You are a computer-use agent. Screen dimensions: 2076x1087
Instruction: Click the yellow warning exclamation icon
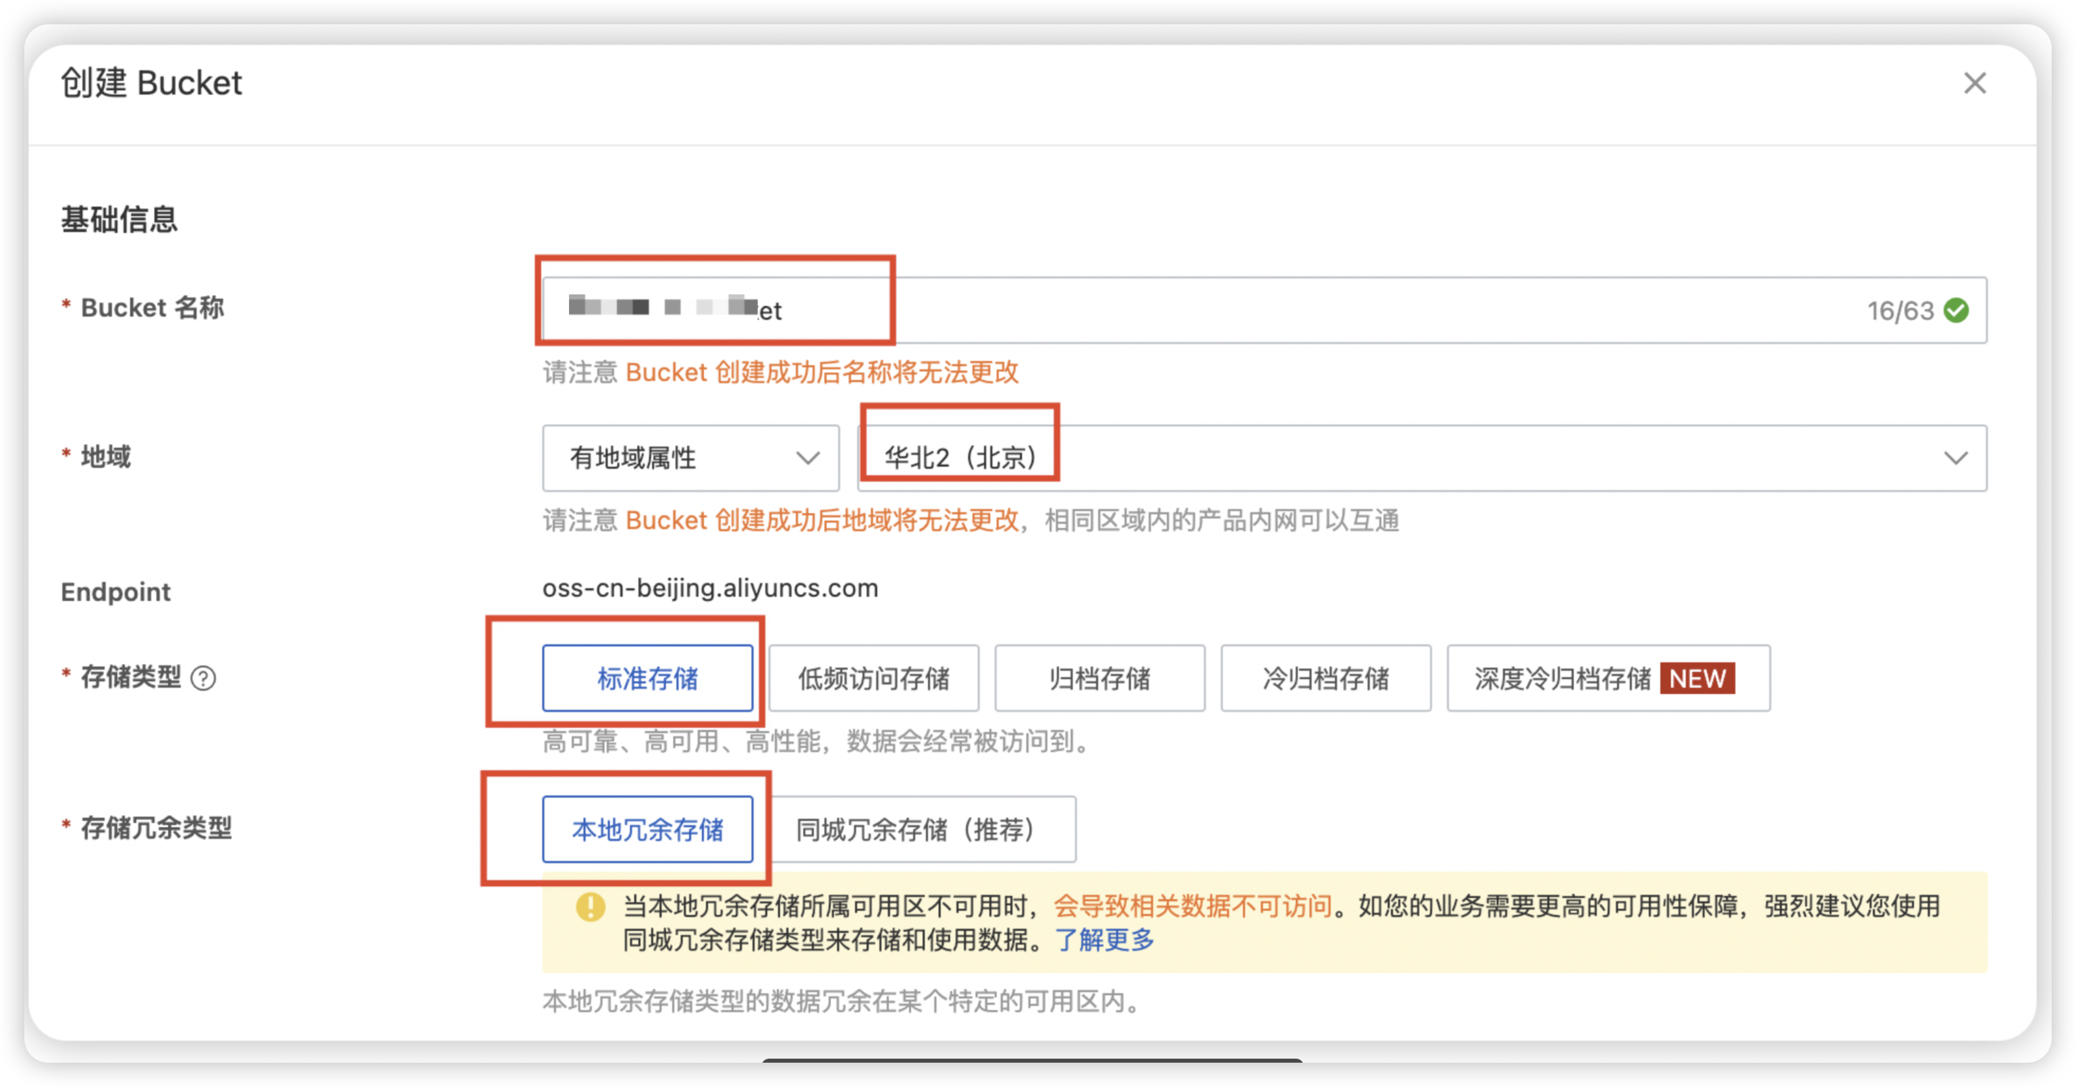tap(590, 906)
